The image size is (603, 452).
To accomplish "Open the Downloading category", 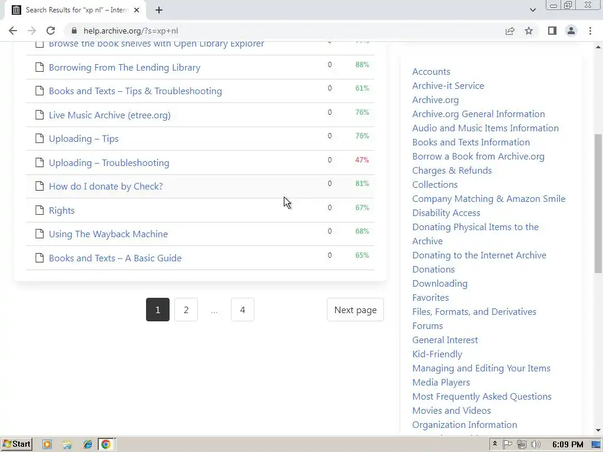I will 440,283.
